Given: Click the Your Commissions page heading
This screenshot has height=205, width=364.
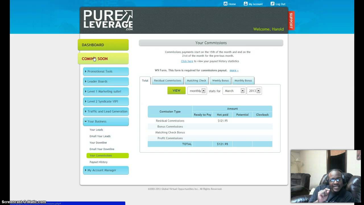Looking at the screenshot, I should click(x=211, y=43).
